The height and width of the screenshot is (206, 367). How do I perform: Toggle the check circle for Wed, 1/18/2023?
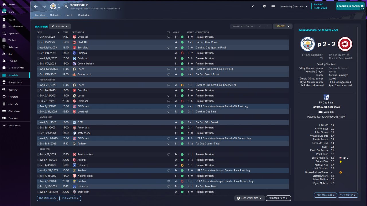pyautogui.click(x=38, y=58)
